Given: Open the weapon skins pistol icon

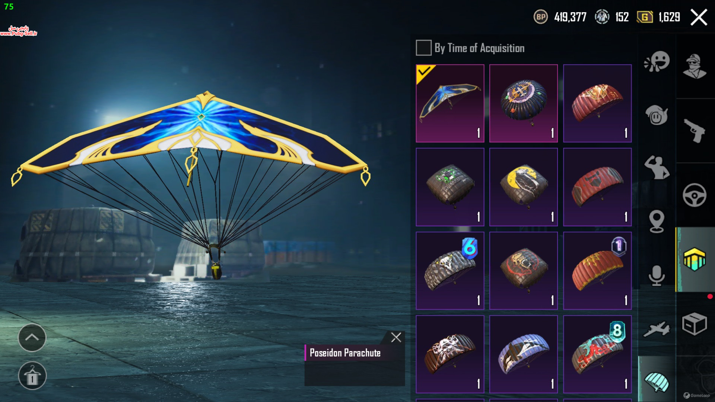Looking at the screenshot, I should point(695,130).
